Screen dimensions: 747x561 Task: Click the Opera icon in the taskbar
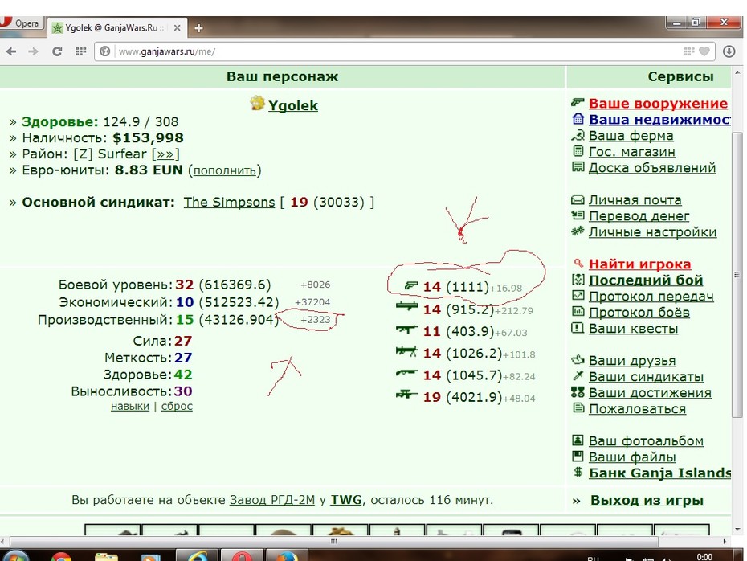coord(242,556)
